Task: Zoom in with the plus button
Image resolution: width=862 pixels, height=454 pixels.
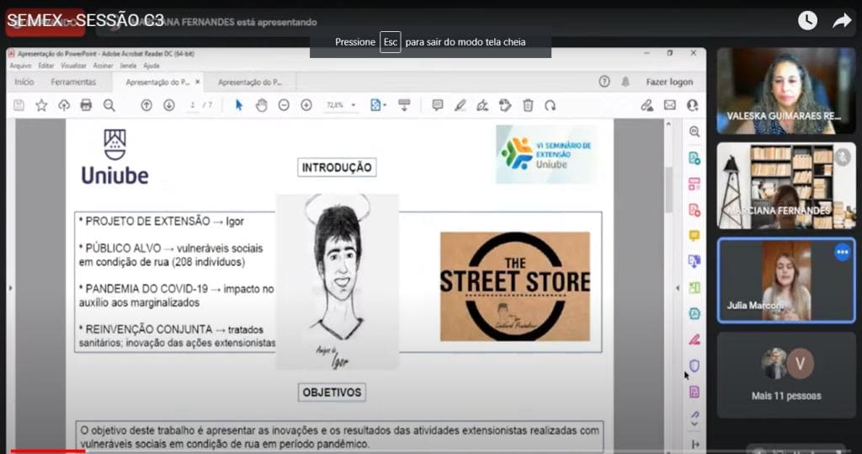Action: tap(306, 105)
